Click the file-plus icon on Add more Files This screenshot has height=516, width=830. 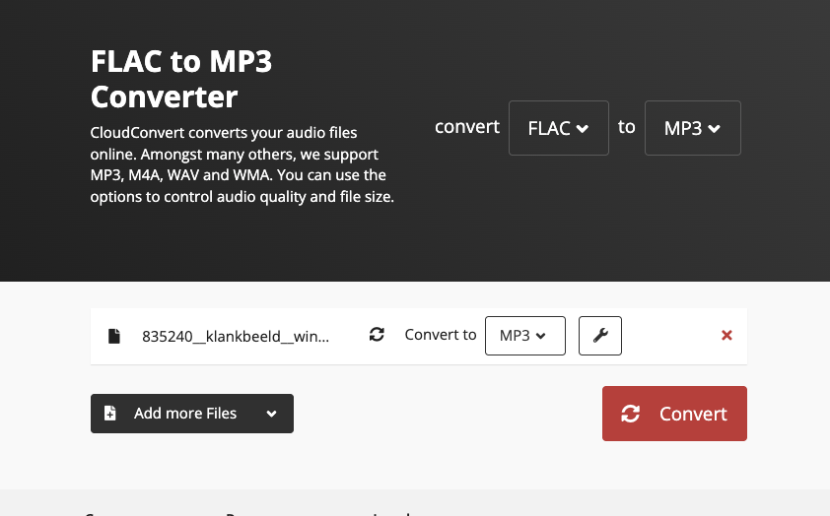110,414
